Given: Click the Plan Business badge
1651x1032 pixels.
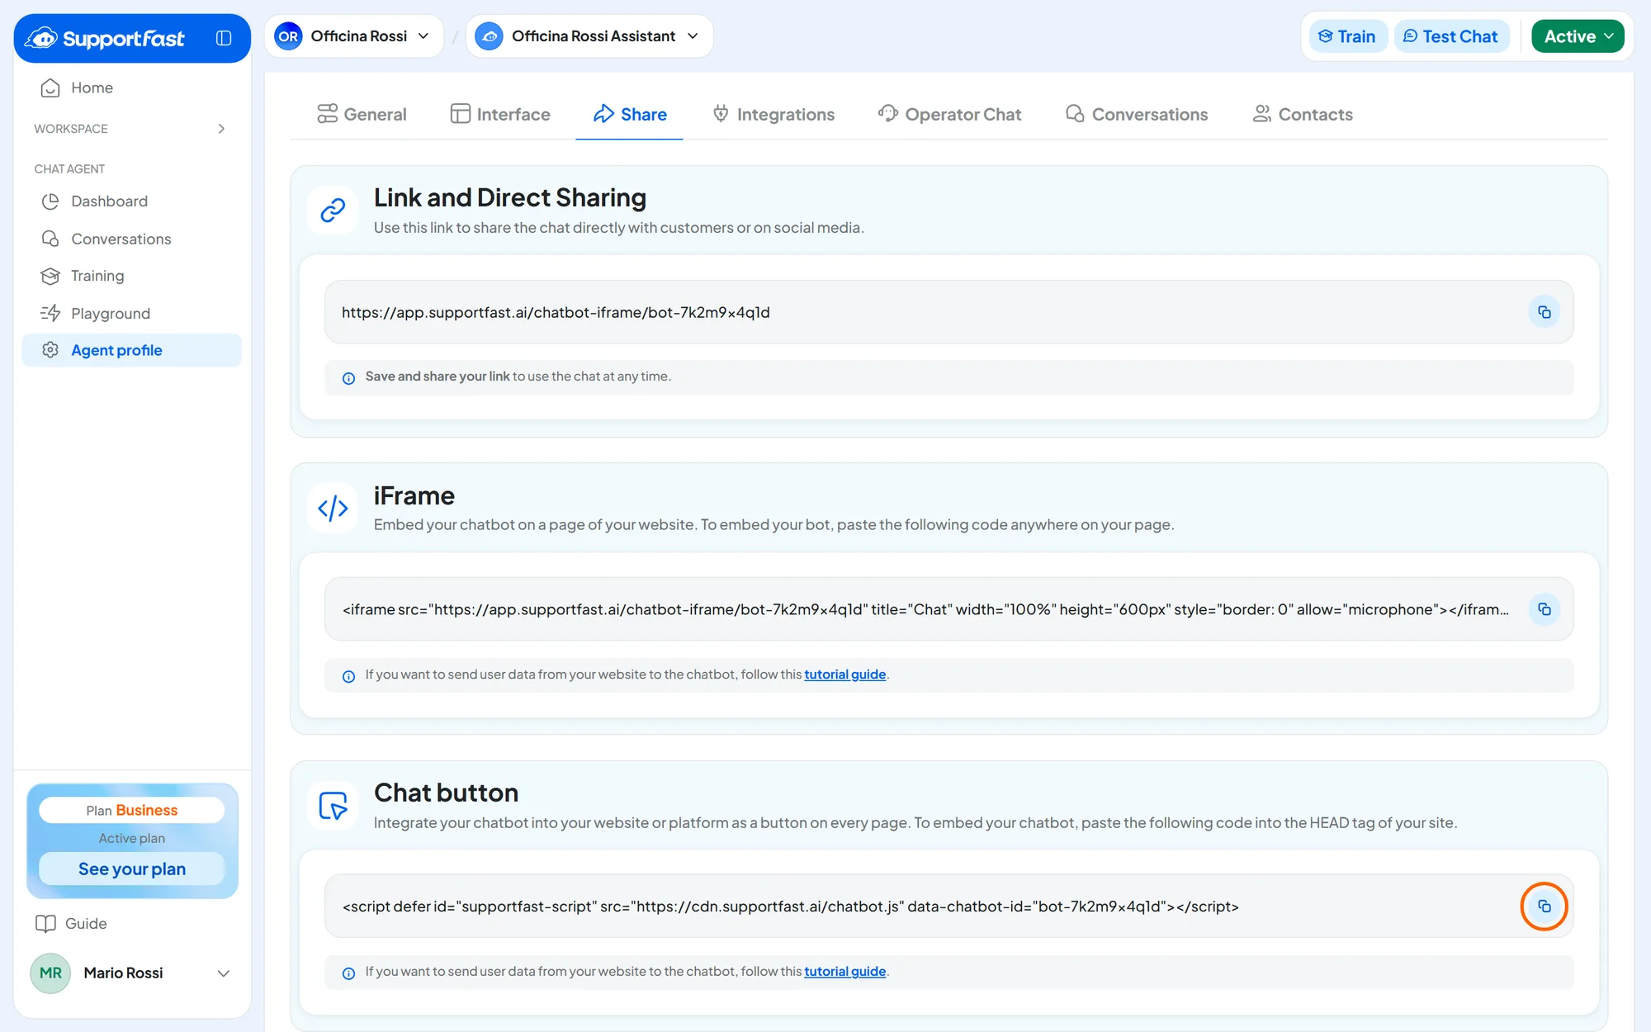Looking at the screenshot, I should (x=132, y=811).
